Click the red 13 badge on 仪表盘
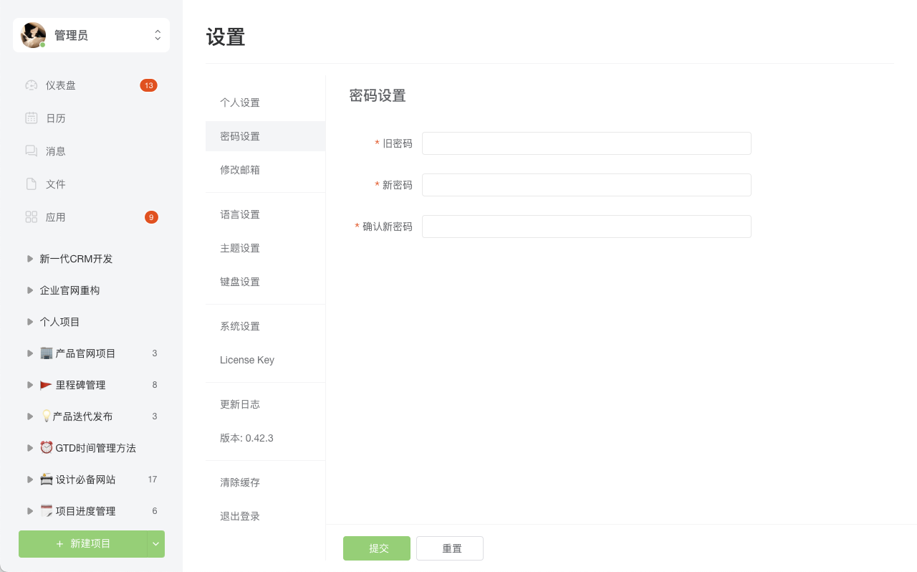Screen dimensions: 917x572 [x=148, y=85]
